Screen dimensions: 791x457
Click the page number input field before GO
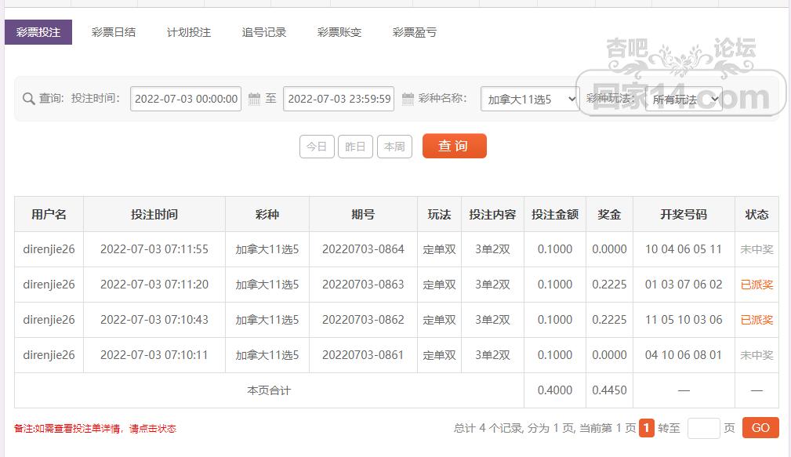point(702,427)
